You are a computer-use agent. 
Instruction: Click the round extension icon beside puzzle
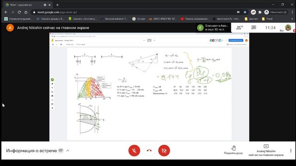[x=253, y=12]
